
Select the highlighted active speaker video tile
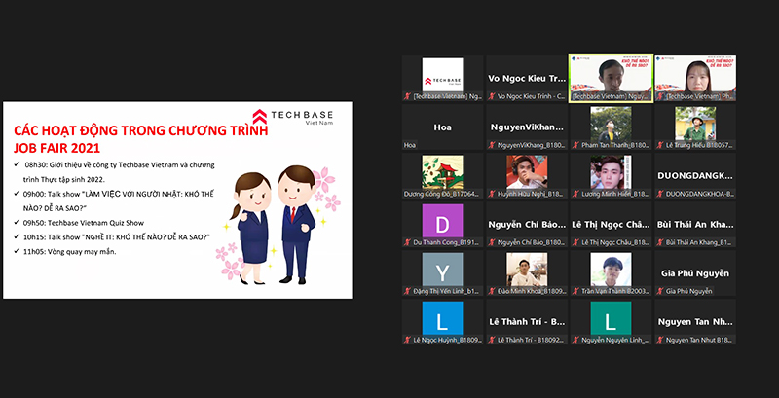(611, 79)
